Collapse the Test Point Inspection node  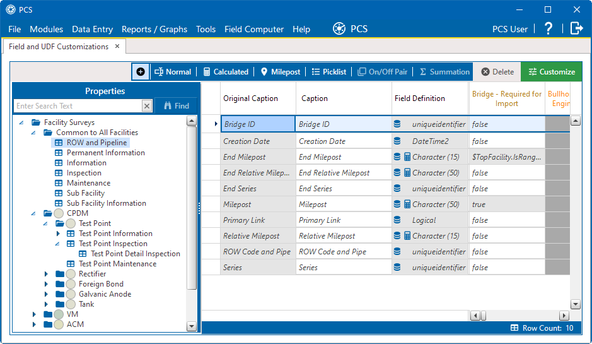(x=58, y=244)
